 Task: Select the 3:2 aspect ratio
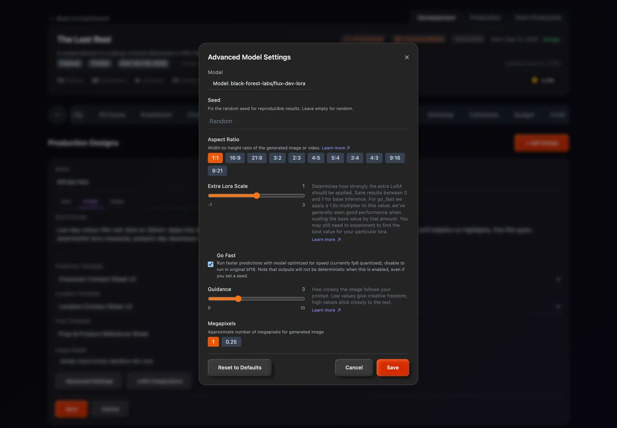278,158
